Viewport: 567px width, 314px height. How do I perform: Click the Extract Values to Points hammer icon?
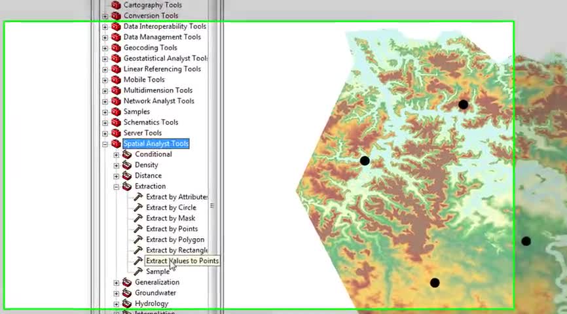tap(138, 261)
